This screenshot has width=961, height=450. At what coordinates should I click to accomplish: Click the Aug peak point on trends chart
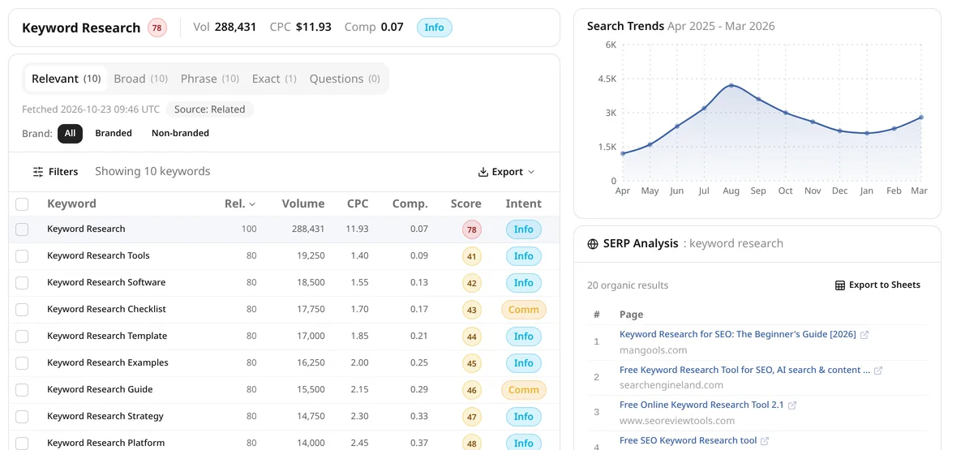click(731, 86)
